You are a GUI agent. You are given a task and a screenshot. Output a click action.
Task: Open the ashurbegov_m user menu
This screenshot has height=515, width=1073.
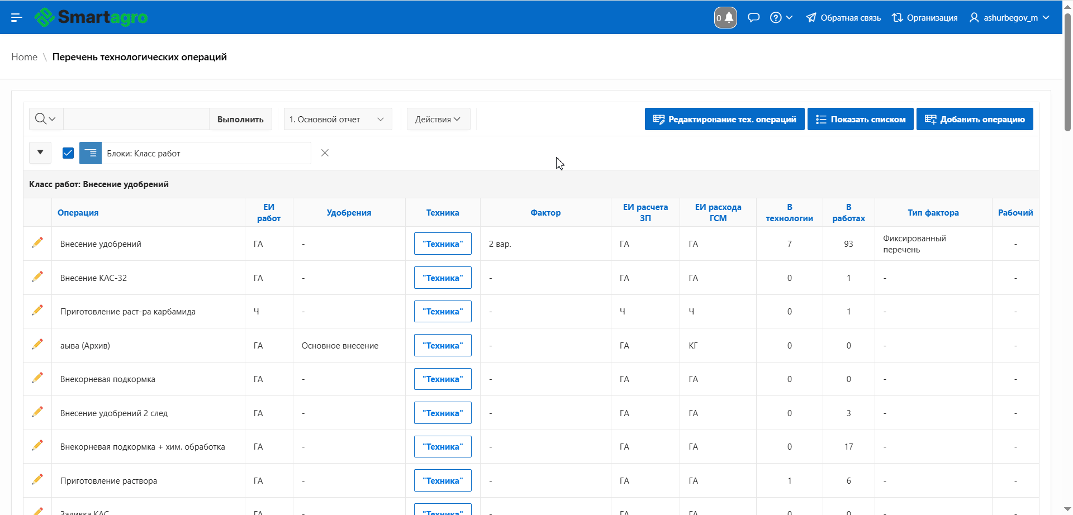coord(1010,17)
